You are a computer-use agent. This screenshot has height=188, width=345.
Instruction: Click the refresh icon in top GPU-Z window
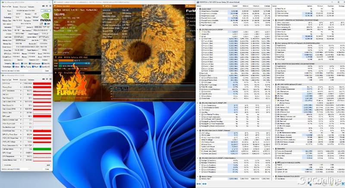point(47,6)
